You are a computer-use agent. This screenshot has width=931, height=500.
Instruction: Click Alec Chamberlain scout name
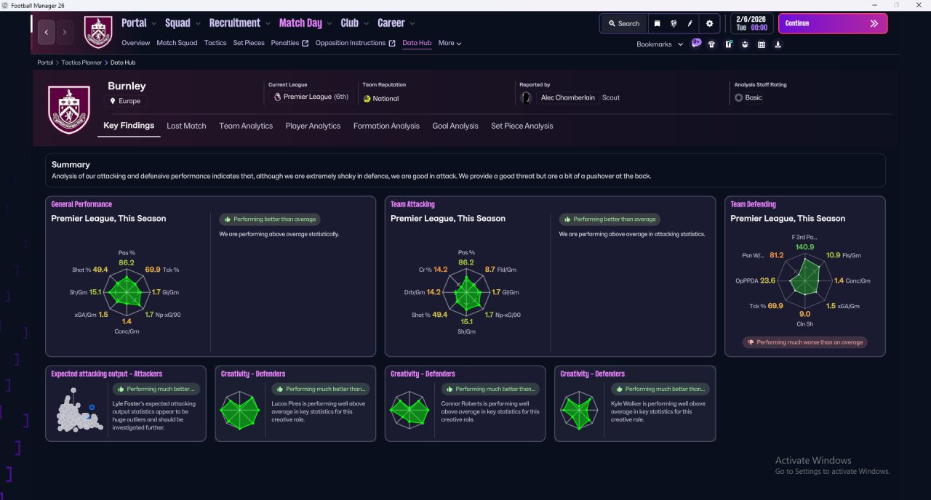pos(568,97)
